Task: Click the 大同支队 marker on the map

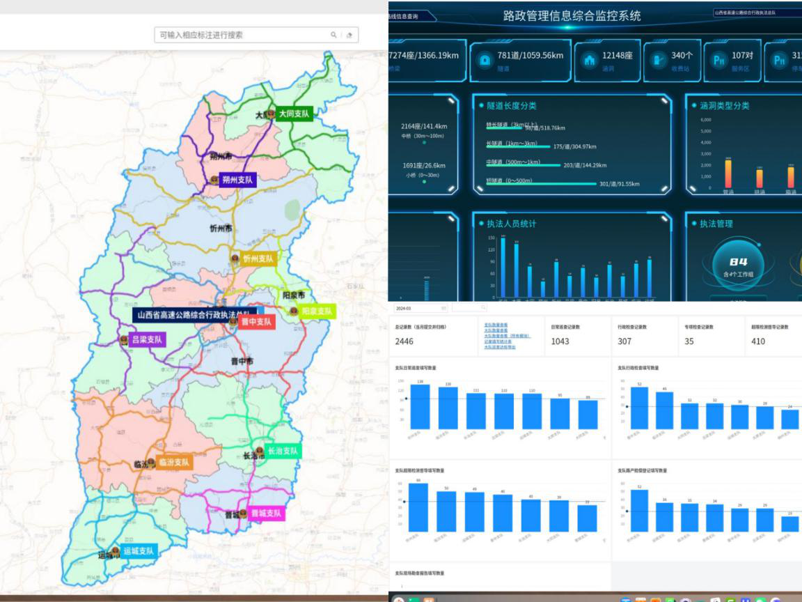Action: pos(270,114)
